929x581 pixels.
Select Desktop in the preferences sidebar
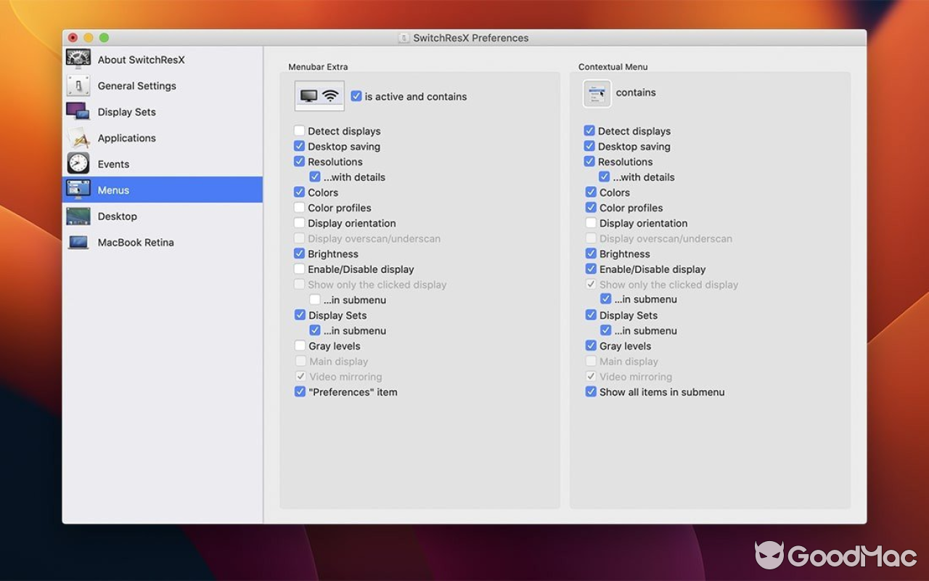(x=117, y=216)
